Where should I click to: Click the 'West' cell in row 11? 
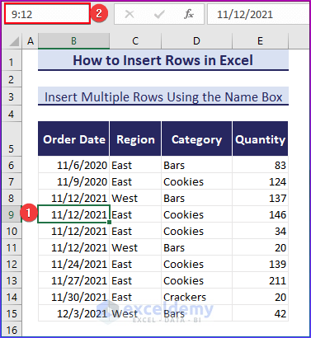(x=135, y=247)
